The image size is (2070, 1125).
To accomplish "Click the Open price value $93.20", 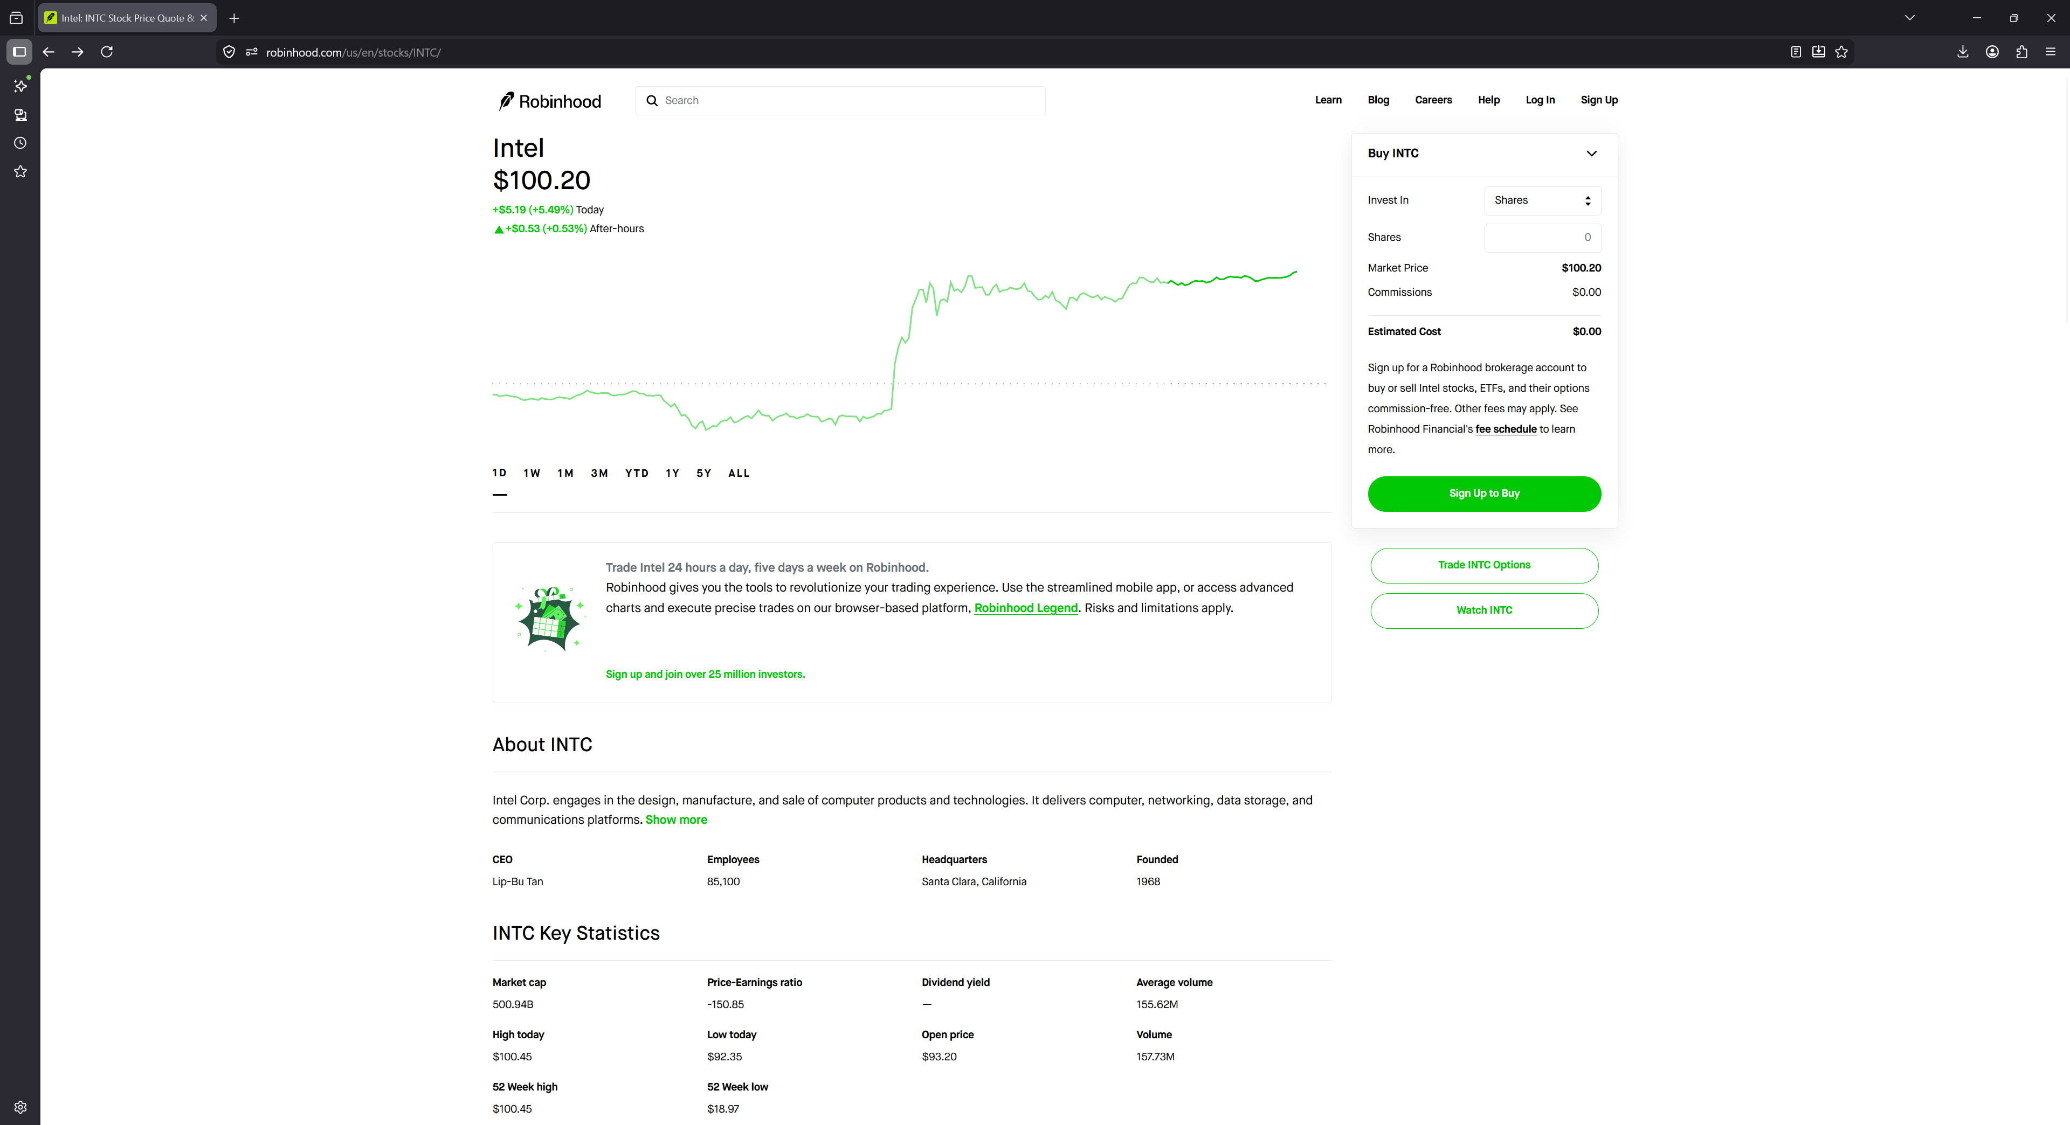I will click(939, 1057).
